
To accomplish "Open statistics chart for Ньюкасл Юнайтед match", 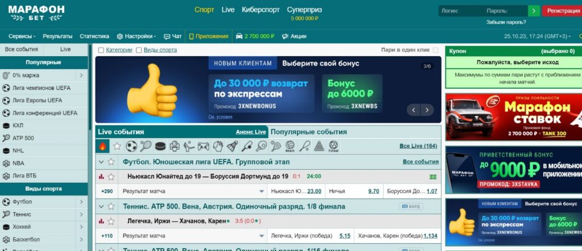I will 101,177.
